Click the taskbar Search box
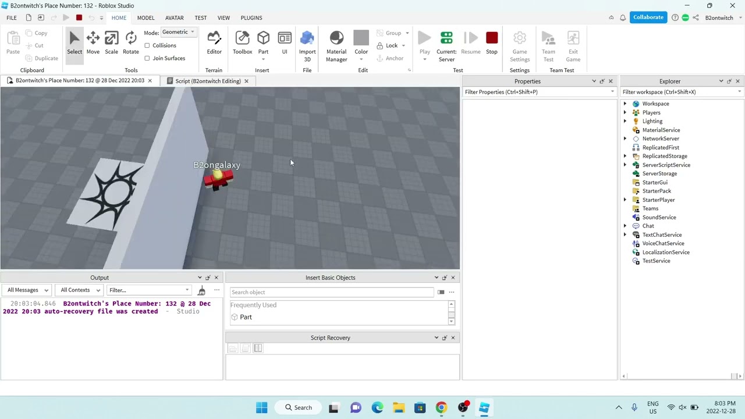This screenshot has width=745, height=419. (297, 407)
